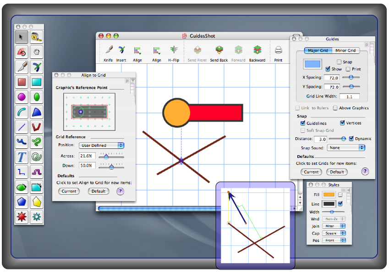Select the green spiral tool
The image size is (389, 275).
point(37,157)
